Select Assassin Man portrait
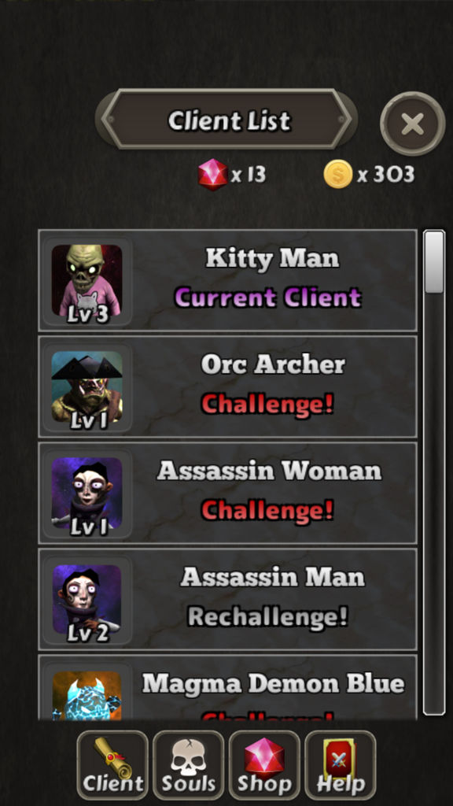The image size is (453, 806). coord(87,600)
